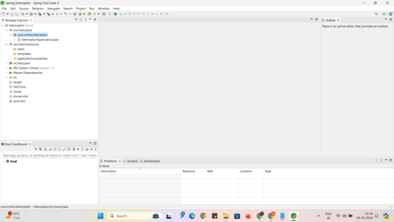The image size is (394, 222).
Task: Click the Boot Dashboard toolbar icon
Action: [115, 14]
